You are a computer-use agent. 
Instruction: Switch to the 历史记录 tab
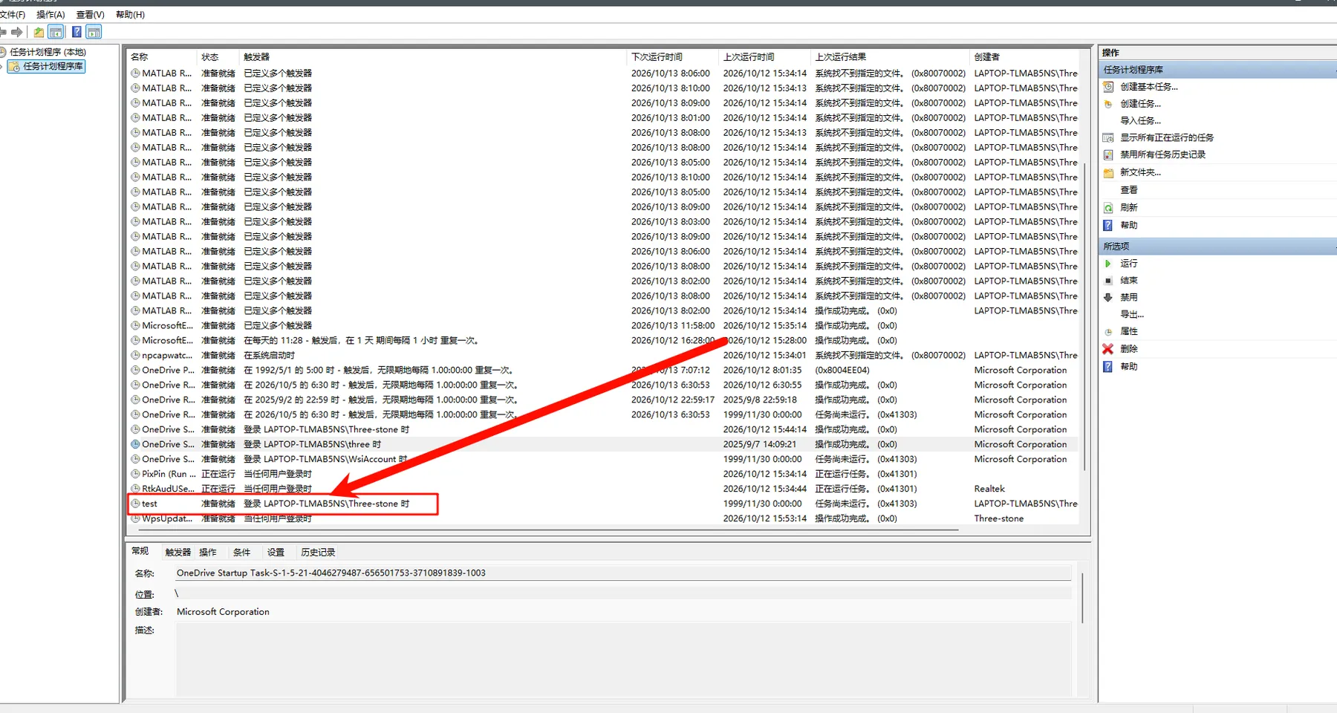[x=318, y=552]
